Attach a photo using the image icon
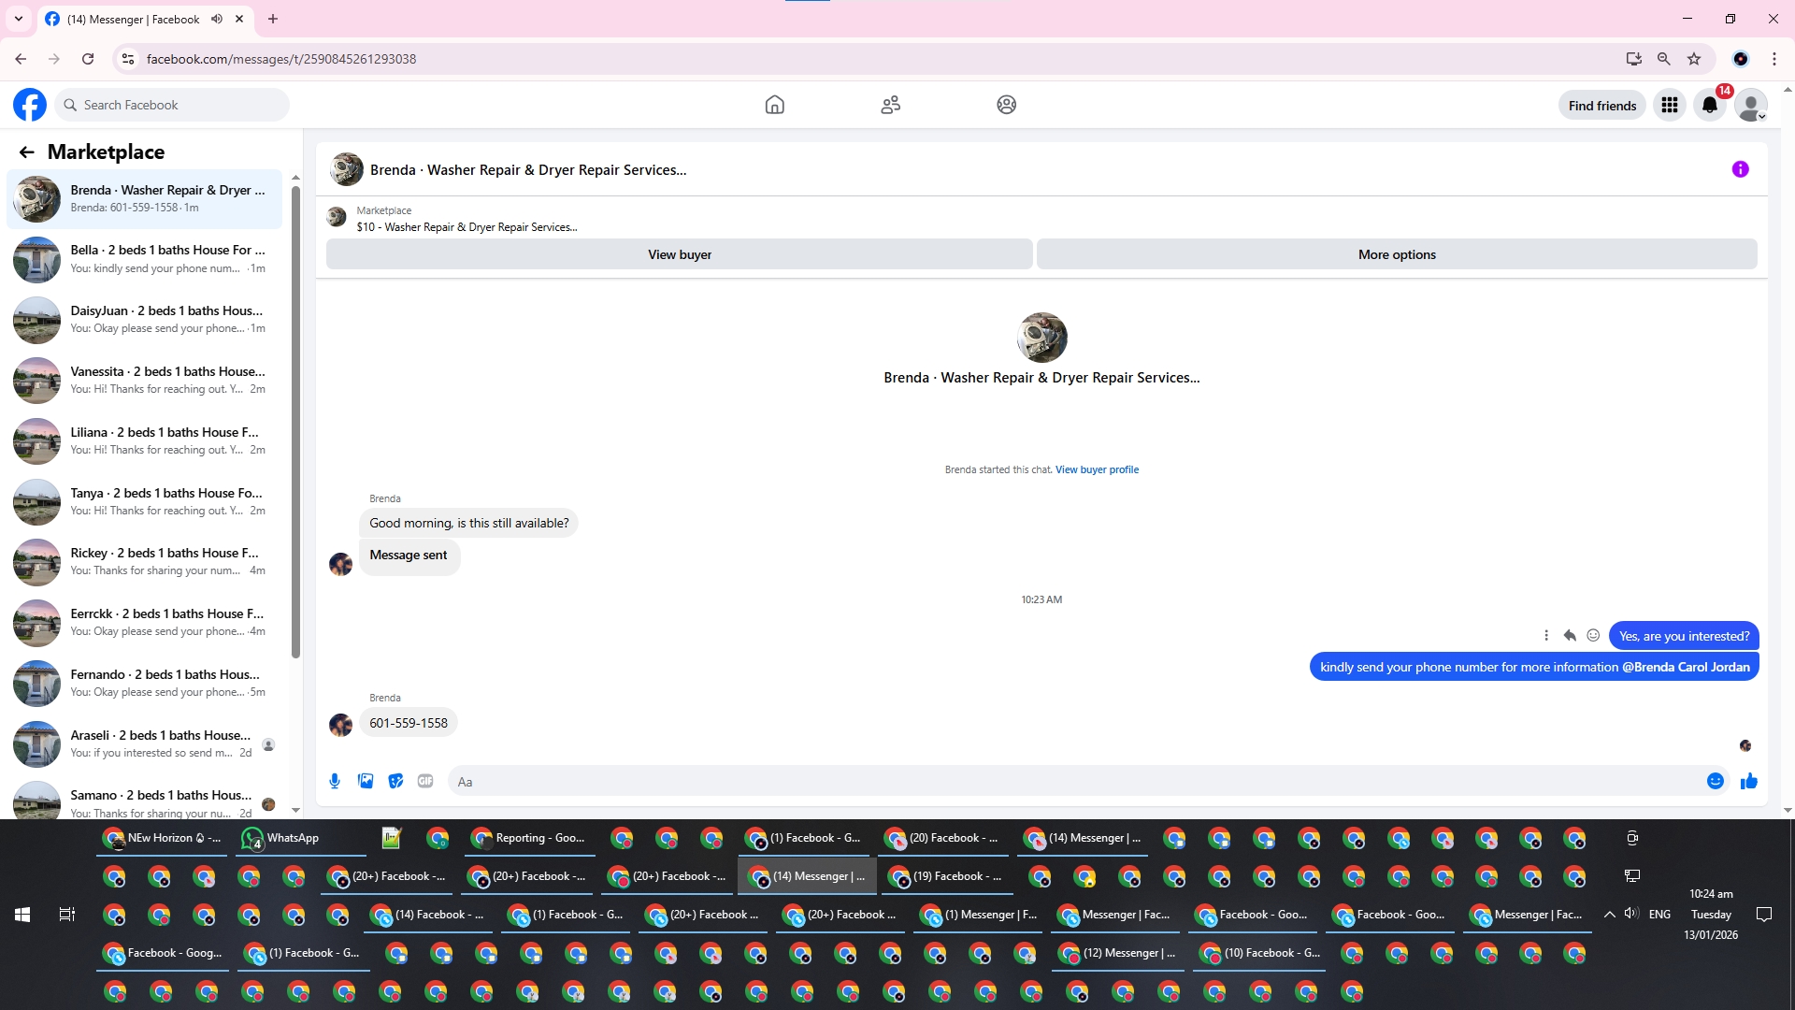The height and width of the screenshot is (1010, 1795). (366, 781)
